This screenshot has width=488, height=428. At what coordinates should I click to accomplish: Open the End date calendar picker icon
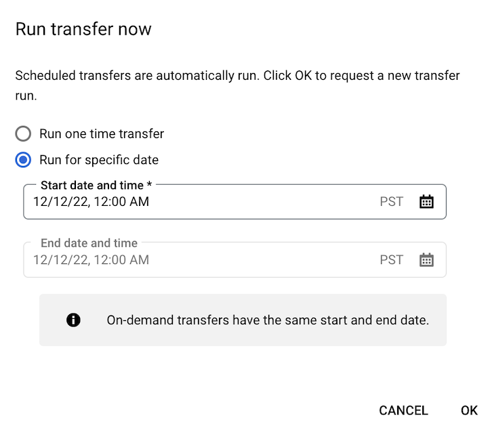(x=426, y=260)
